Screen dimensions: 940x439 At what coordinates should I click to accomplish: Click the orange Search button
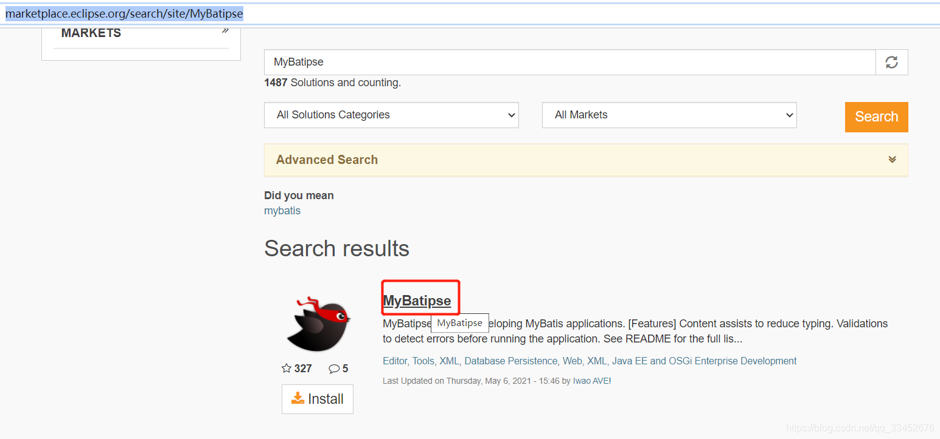pos(876,117)
